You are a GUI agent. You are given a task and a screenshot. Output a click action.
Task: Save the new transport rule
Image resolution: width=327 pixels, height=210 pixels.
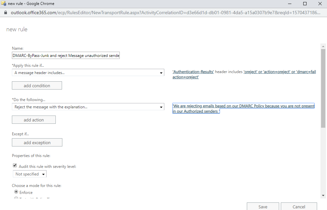point(263,206)
